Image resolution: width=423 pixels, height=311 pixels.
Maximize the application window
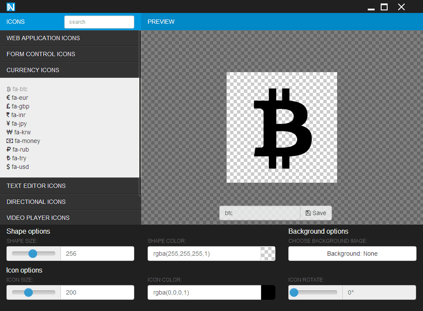point(384,7)
